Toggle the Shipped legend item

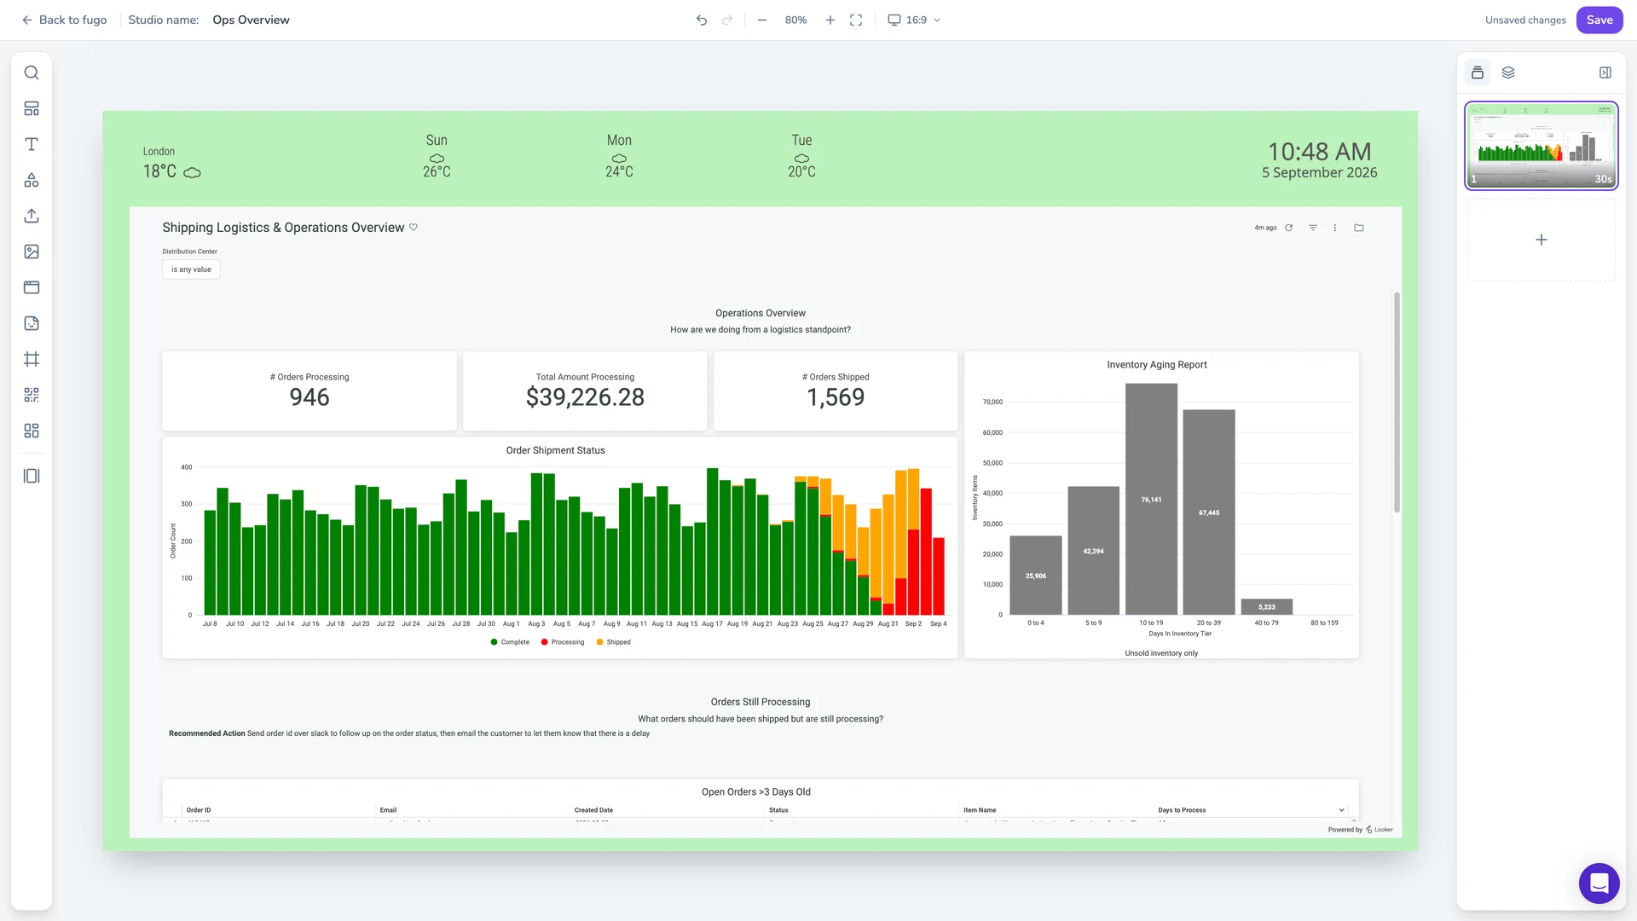(x=614, y=642)
